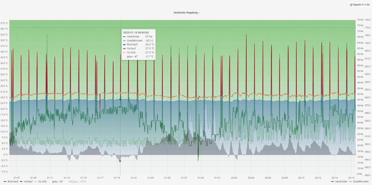Click the blue Rücklauf data point under tooltip
The image size is (372, 185).
[x=120, y=99]
